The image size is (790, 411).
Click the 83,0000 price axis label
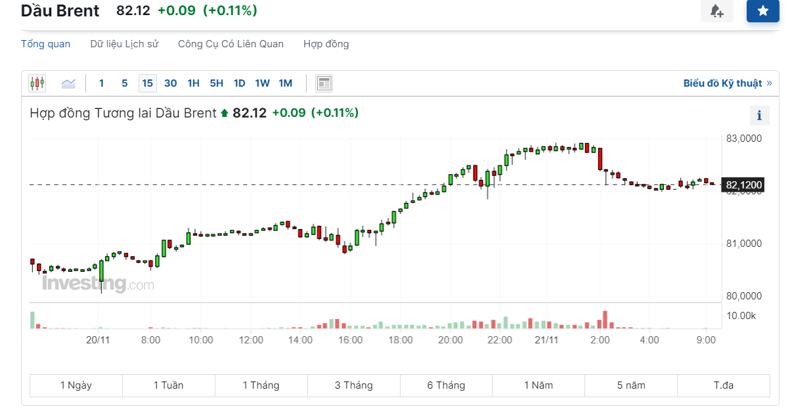[744, 139]
